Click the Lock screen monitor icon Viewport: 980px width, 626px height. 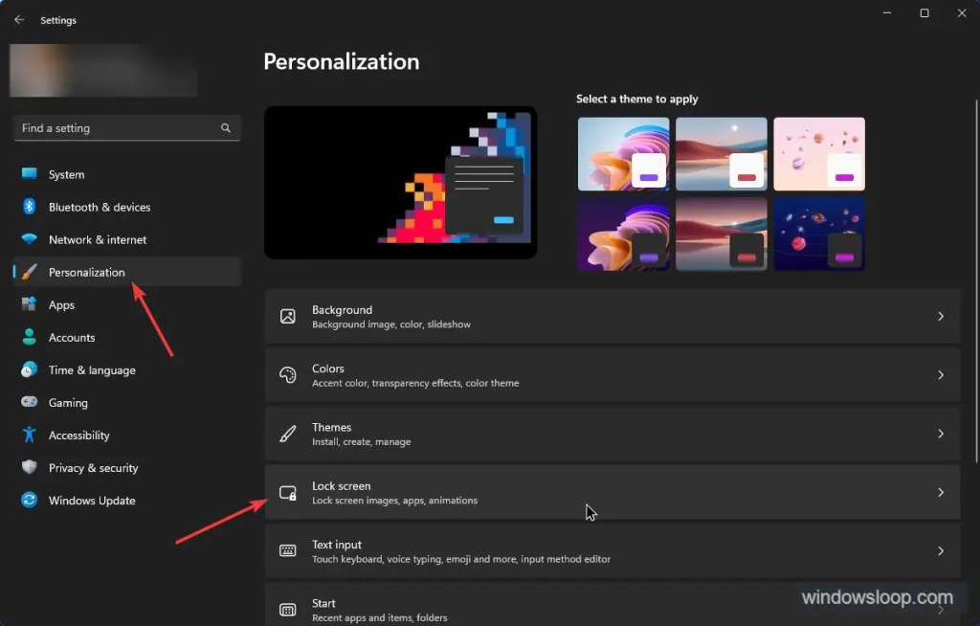coord(287,493)
